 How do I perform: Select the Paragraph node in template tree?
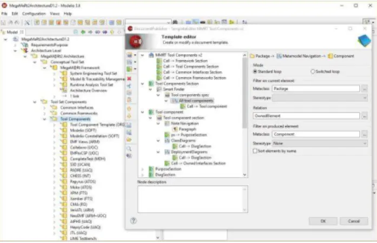[187, 129]
